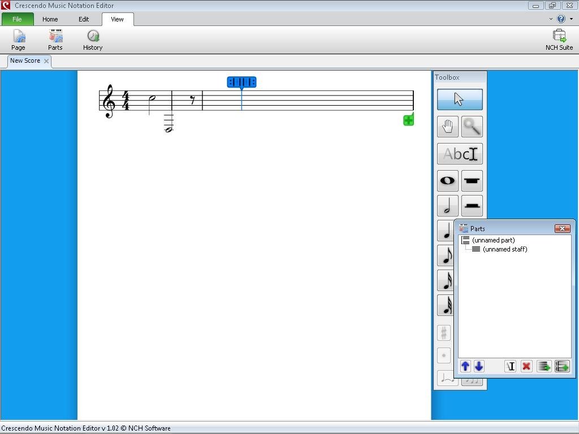The image size is (579, 434).
Task: Click the half note in first measure
Action: pos(151,104)
